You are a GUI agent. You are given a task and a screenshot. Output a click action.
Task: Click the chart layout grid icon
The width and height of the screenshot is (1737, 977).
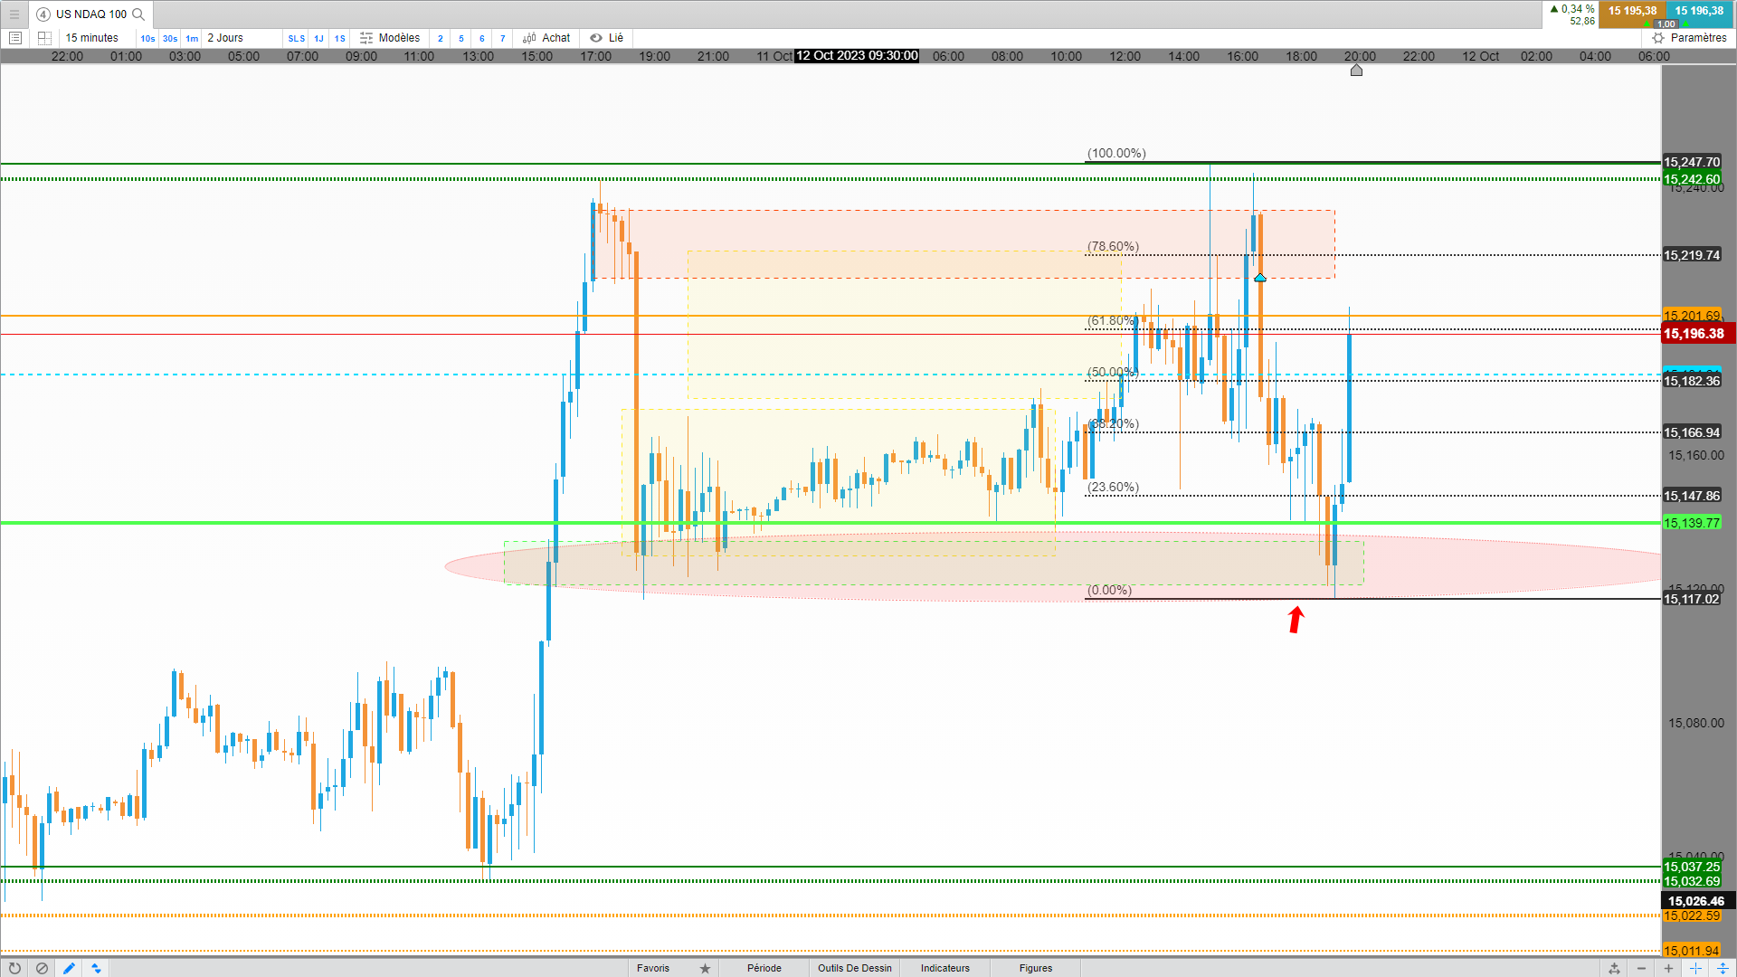click(x=44, y=38)
